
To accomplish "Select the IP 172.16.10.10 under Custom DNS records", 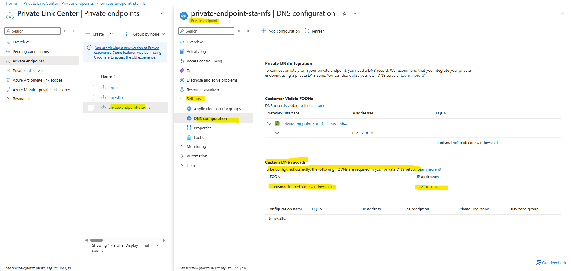I will pyautogui.click(x=427, y=187).
